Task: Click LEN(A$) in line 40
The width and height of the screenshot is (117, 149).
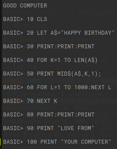Action: pyautogui.click(x=86, y=60)
